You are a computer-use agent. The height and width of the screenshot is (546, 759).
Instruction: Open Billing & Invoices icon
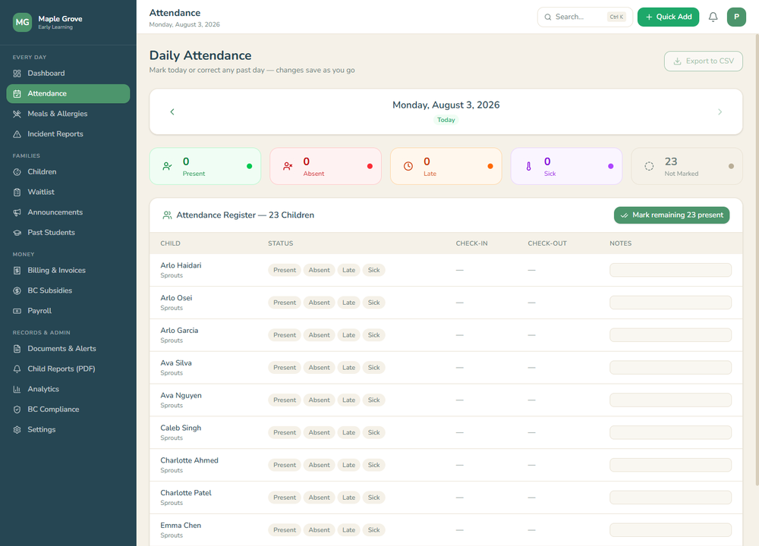[17, 271]
